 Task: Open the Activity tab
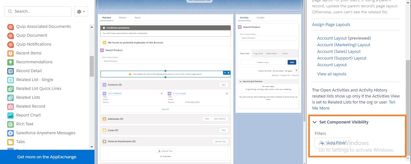pyautogui.click(x=244, y=18)
